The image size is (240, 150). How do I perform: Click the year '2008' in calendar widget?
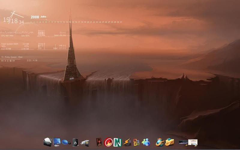coord(35,17)
